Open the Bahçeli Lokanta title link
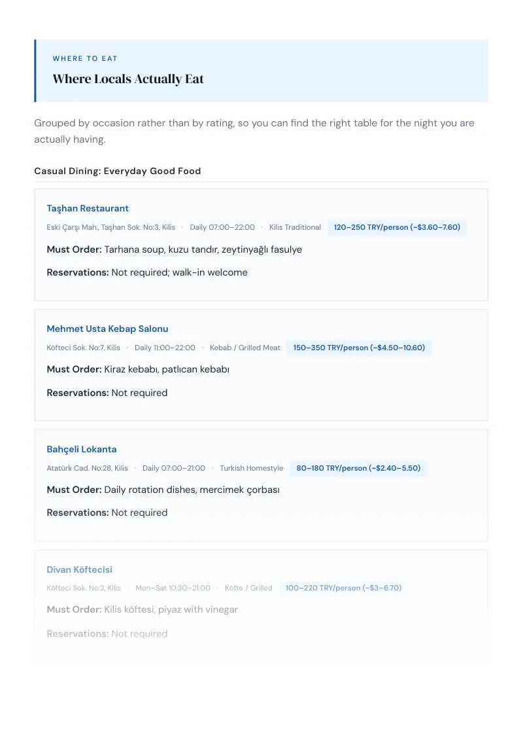523x741 pixels. tap(82, 450)
